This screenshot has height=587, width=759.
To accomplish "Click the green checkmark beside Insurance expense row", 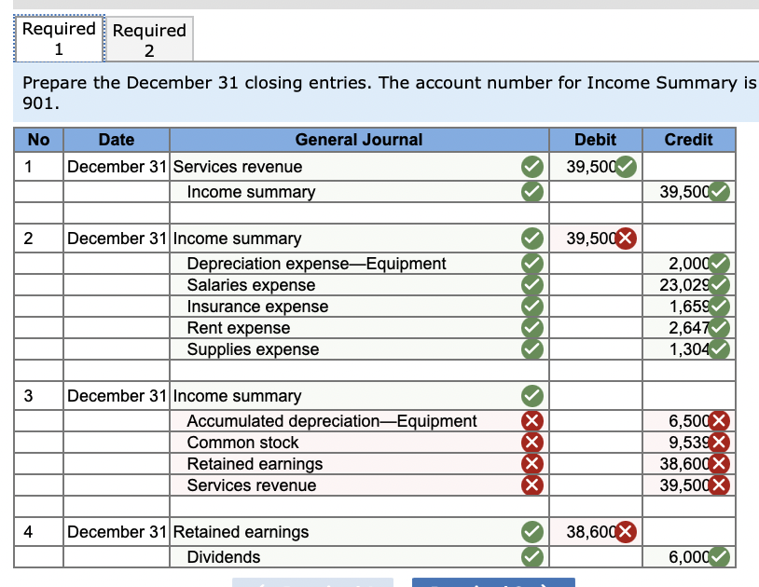I will point(532,307).
